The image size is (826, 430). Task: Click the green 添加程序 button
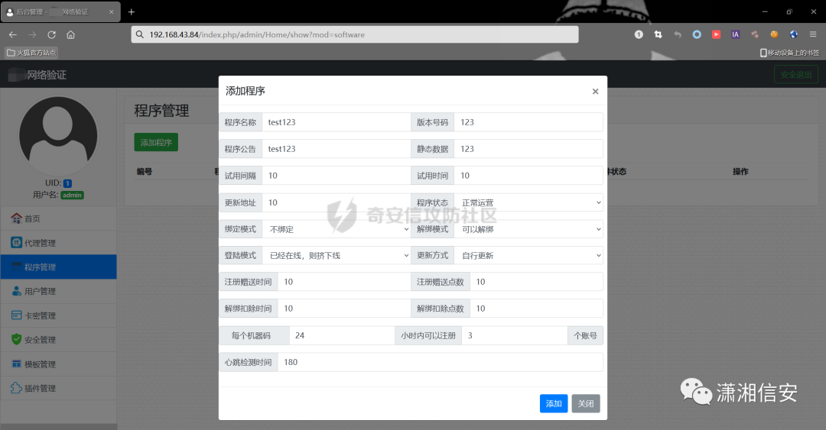click(156, 142)
